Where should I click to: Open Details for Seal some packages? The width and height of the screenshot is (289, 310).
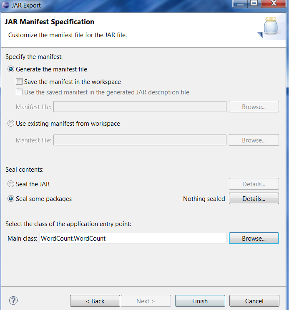coord(254,199)
